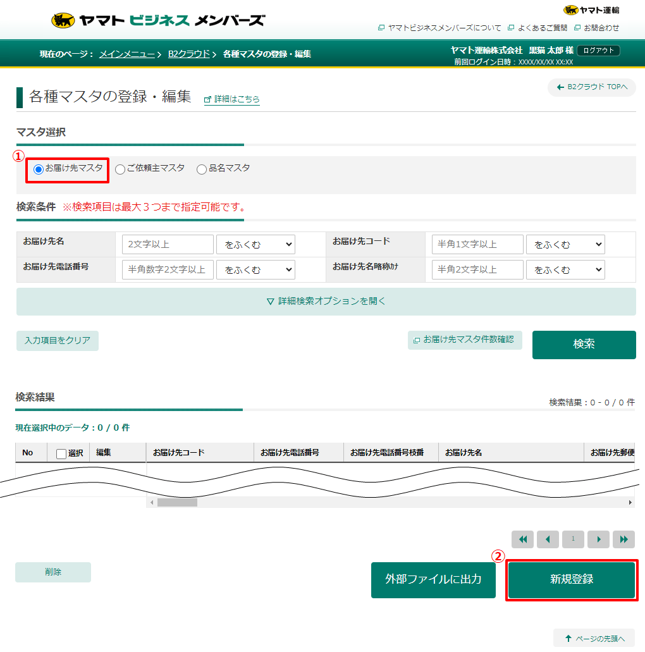This screenshot has height=652, width=645.
Task: Select the 品名マスタ radio button
Action: (201, 169)
